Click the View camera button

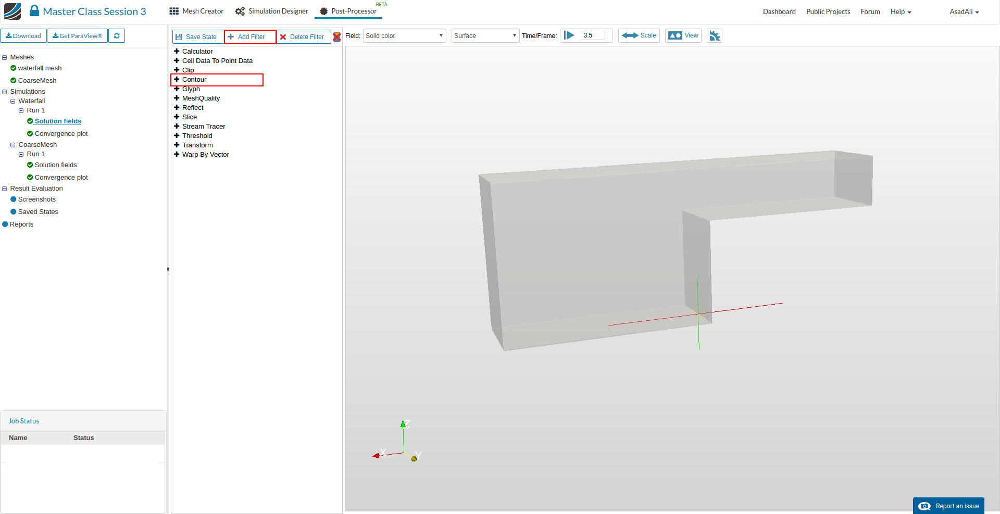coord(683,36)
